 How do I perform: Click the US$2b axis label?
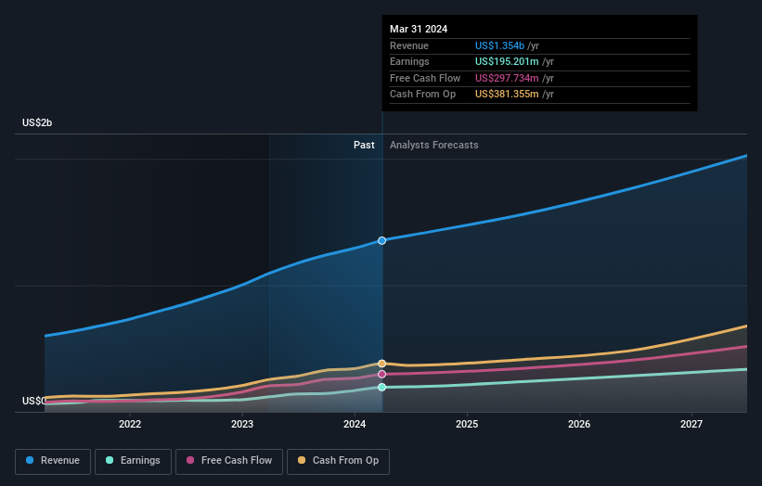[37, 122]
